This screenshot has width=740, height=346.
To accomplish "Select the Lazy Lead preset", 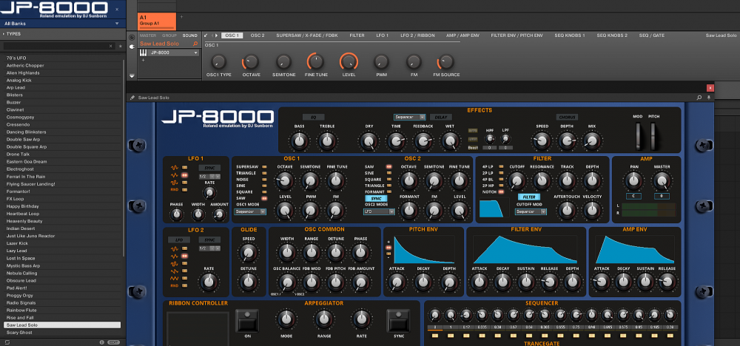I will click(62, 251).
